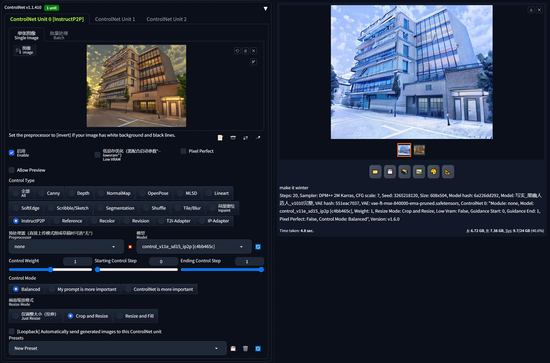The height and width of the screenshot is (363, 550).
Task: Enable the Pixel Perfect checkbox
Action: (183, 151)
